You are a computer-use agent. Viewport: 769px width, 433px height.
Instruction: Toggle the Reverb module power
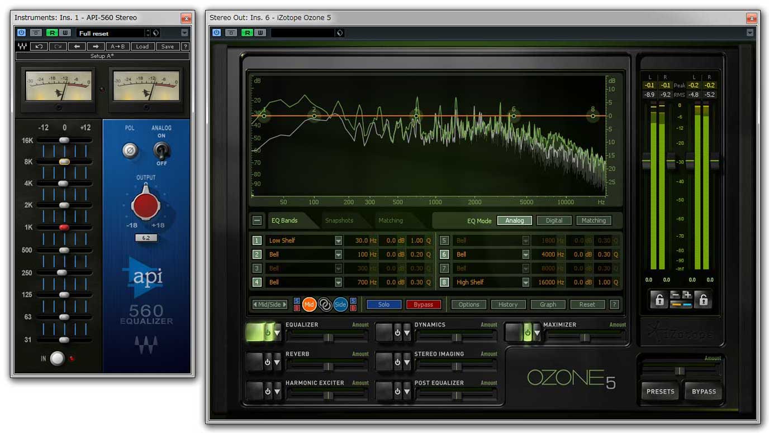268,362
